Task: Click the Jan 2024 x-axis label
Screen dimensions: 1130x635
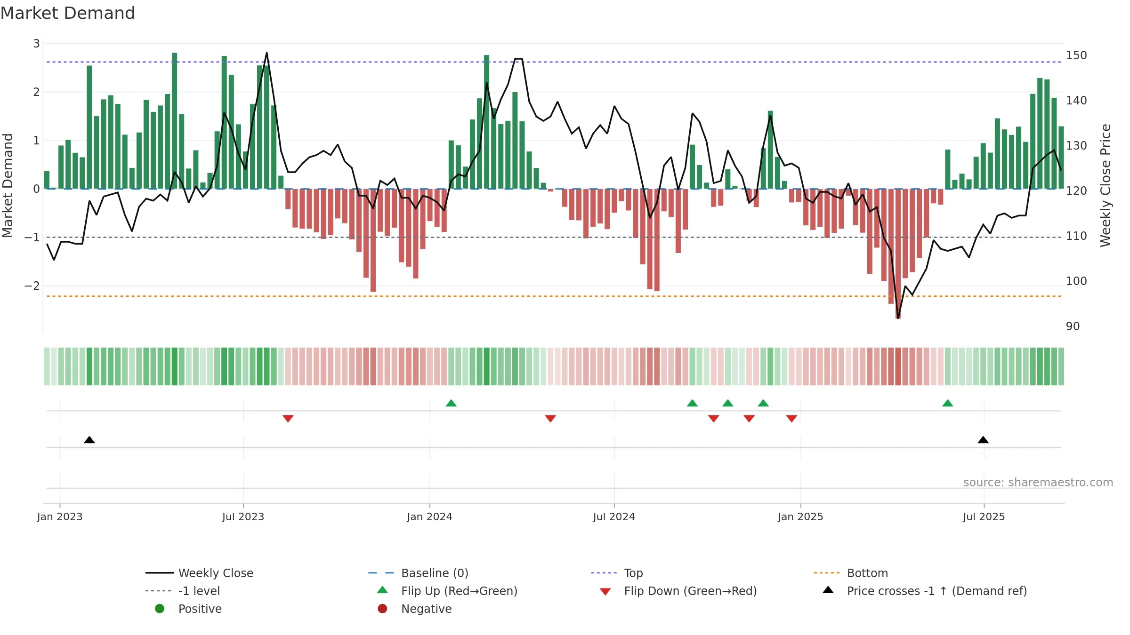Action: tap(429, 517)
